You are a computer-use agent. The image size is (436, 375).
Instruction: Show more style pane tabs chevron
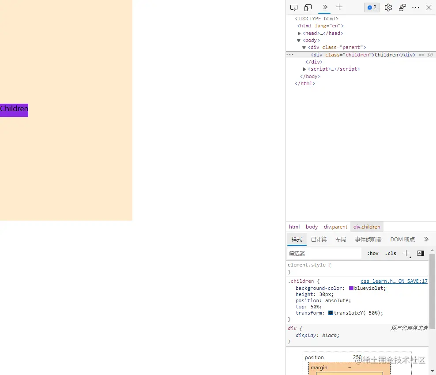coord(426,239)
